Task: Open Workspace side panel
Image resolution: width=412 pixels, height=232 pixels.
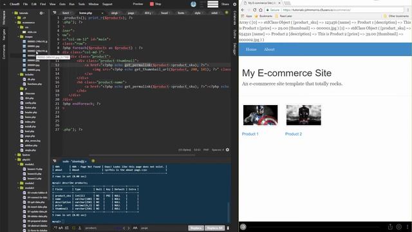Action: 4,18
